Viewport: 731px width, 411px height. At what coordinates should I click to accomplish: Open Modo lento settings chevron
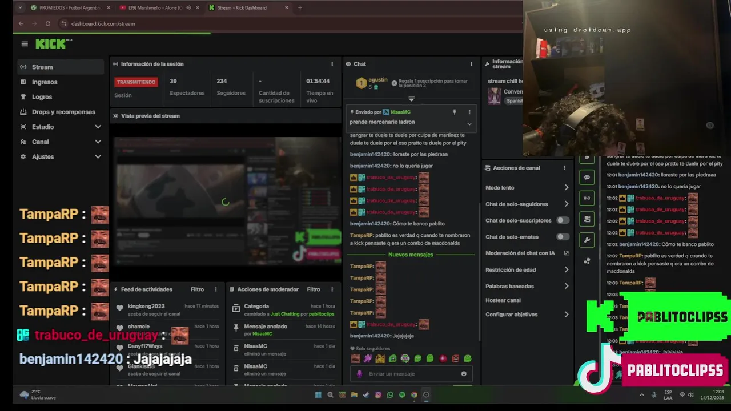tap(567, 187)
